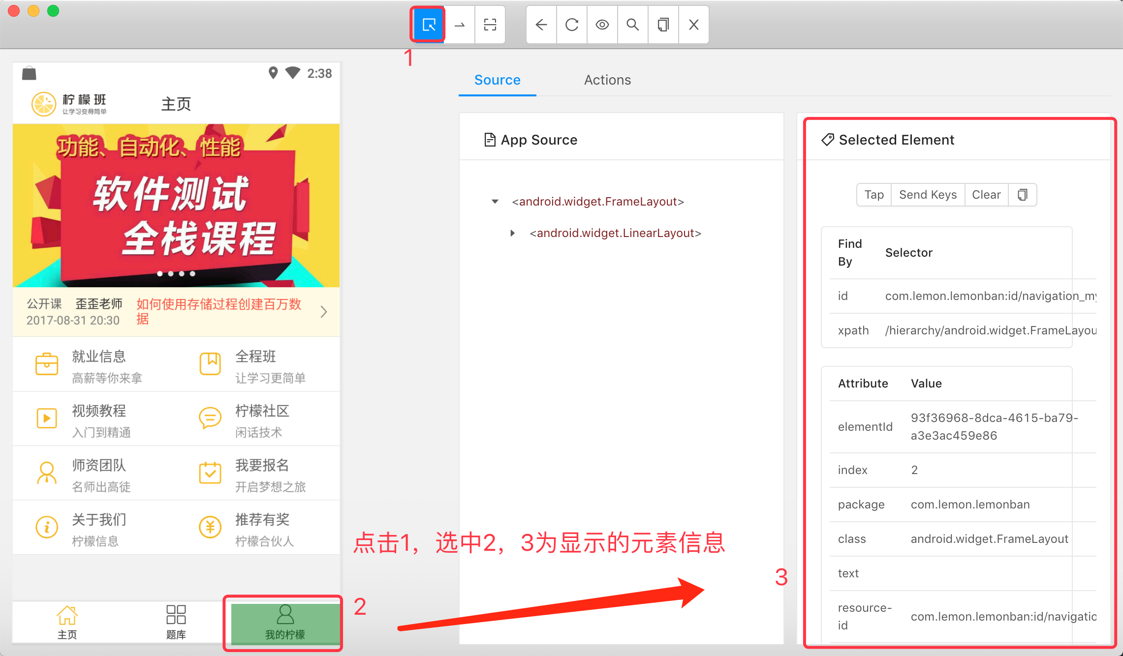Quit session with the X icon
The height and width of the screenshot is (656, 1123).
pyautogui.click(x=694, y=25)
